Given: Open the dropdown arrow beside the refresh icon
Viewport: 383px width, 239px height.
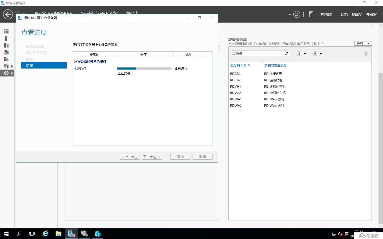Looking at the screenshot, I should [290, 15].
